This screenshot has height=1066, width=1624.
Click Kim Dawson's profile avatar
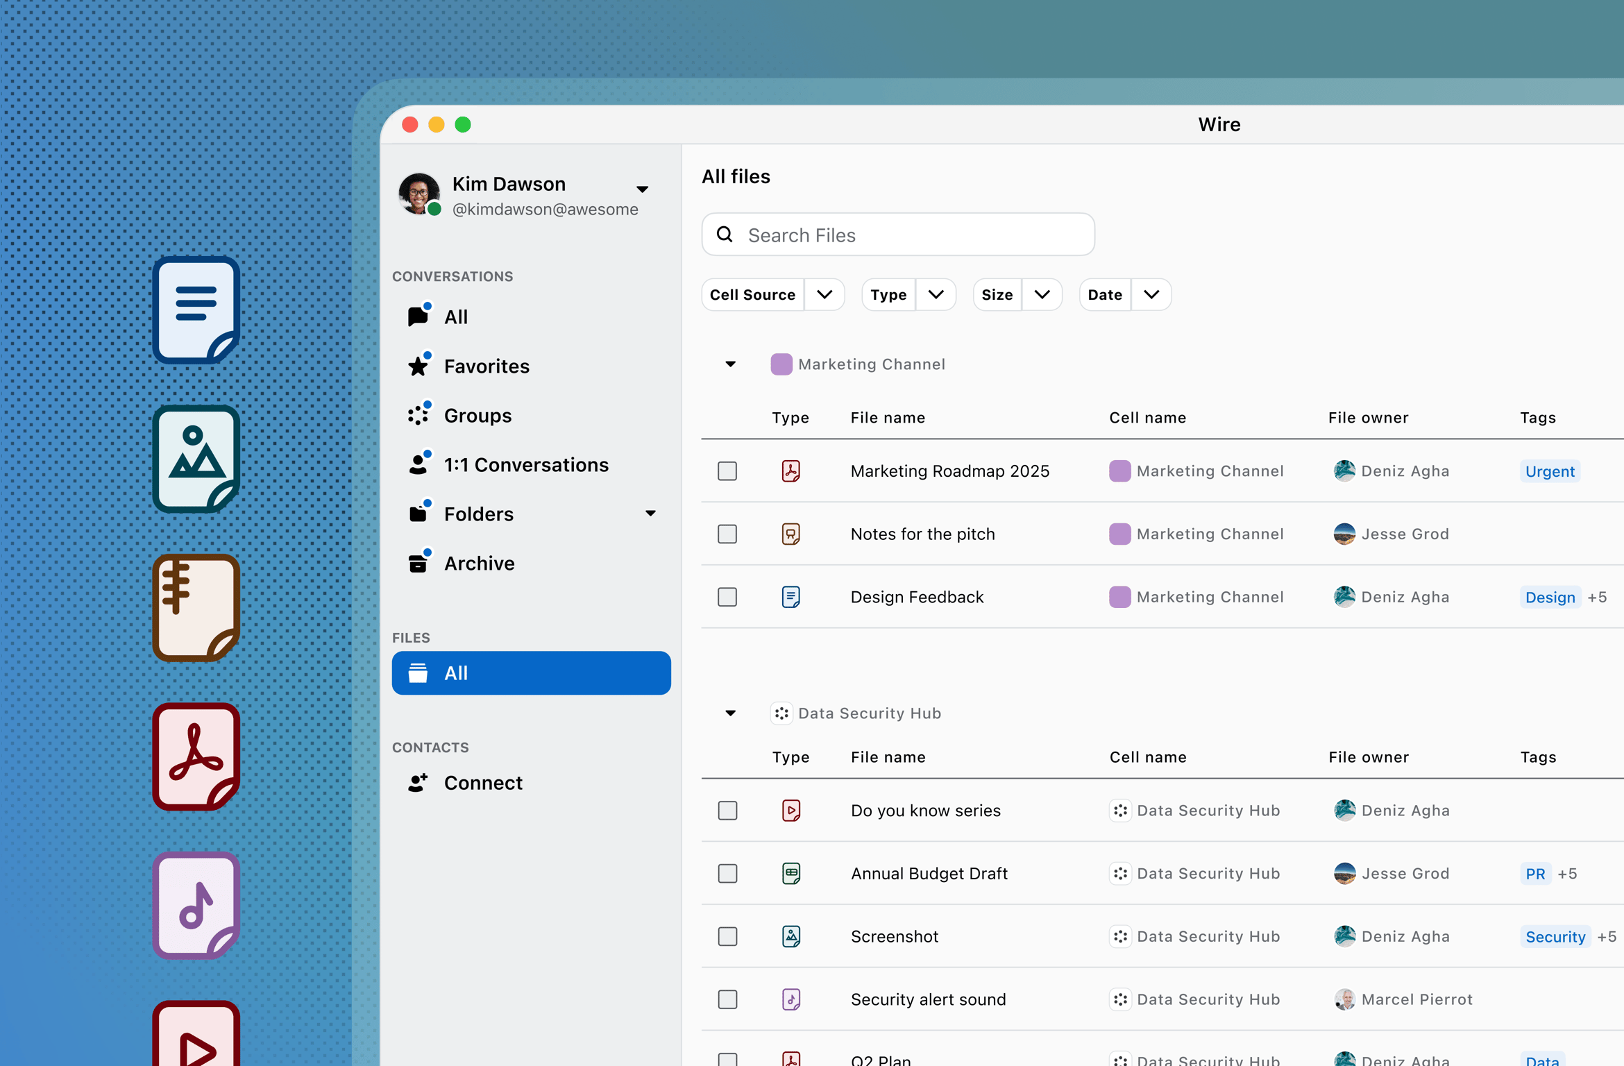419,194
